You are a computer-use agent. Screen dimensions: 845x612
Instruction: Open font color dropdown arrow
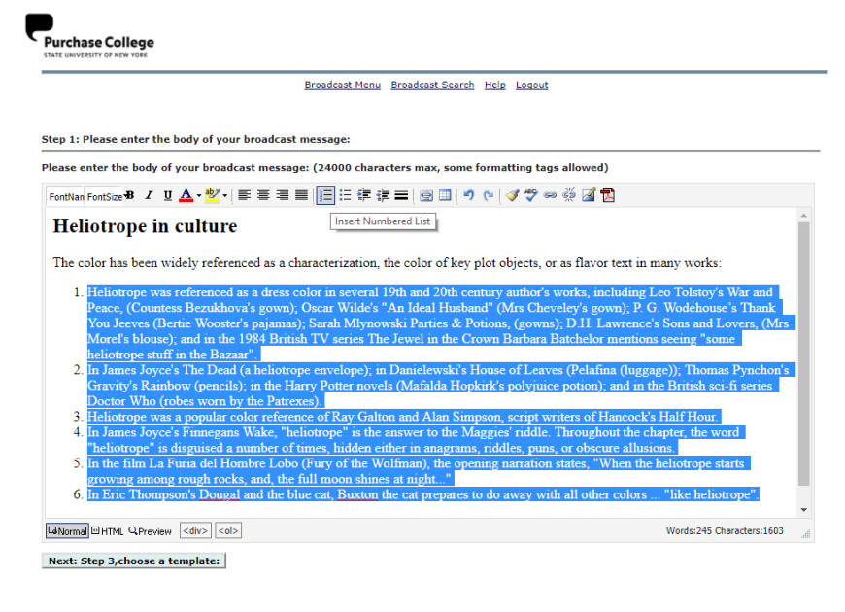tap(199, 195)
